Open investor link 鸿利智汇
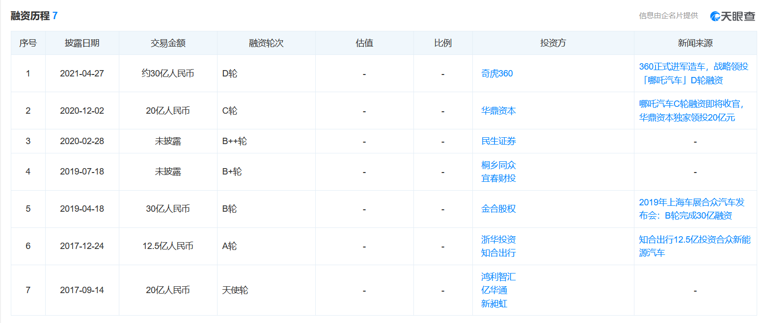 (498, 277)
